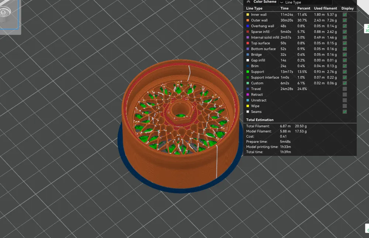The image size is (369, 238).
Task: Click the Model printing time value 1h33m
Action: click(x=286, y=147)
